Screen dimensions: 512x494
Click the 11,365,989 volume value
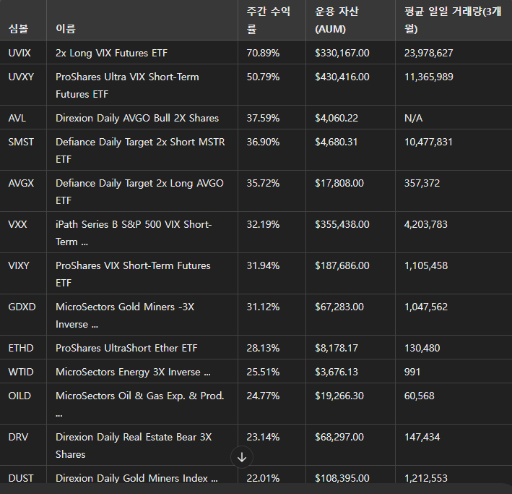[x=429, y=77]
